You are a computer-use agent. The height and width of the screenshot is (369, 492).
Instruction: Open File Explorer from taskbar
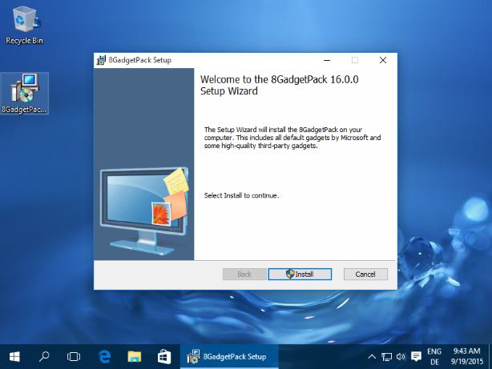(135, 356)
